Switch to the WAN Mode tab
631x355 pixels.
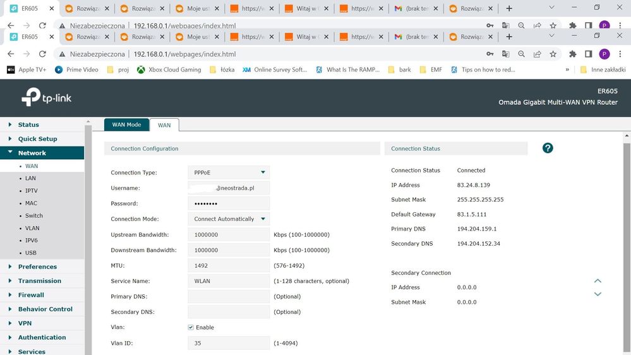click(126, 124)
